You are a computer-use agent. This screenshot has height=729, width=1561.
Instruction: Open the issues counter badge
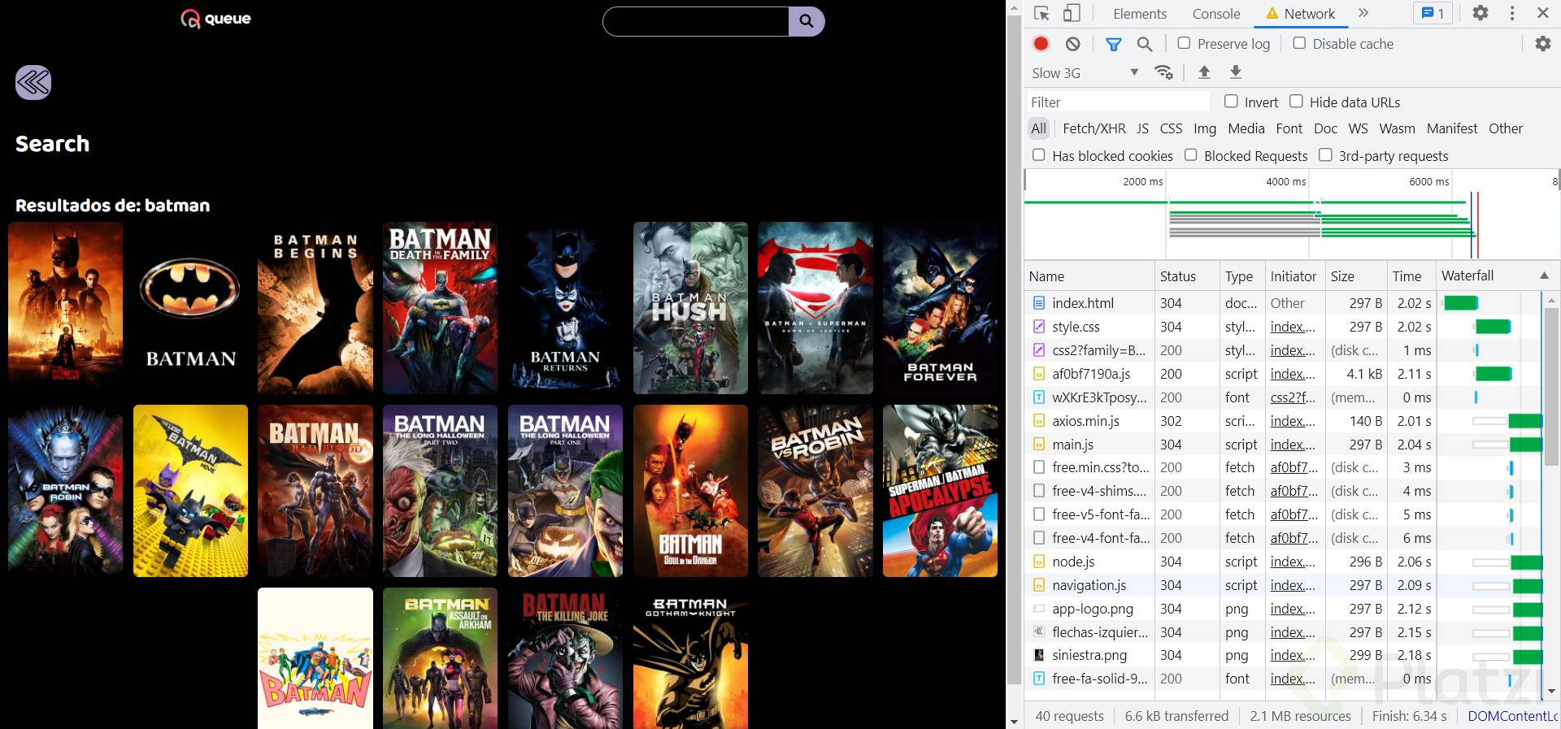tap(1433, 13)
